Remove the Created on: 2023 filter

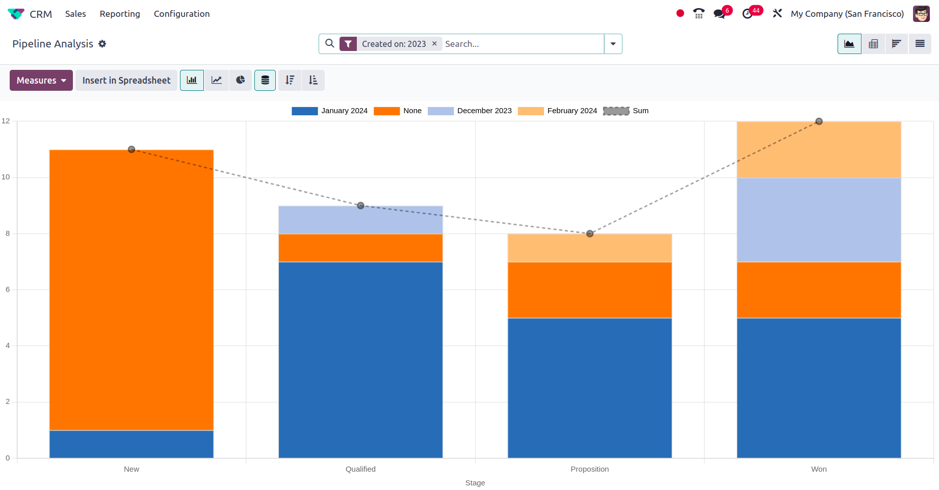pyautogui.click(x=434, y=44)
